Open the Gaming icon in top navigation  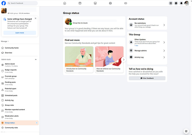pyautogui.click(x=125, y=3)
